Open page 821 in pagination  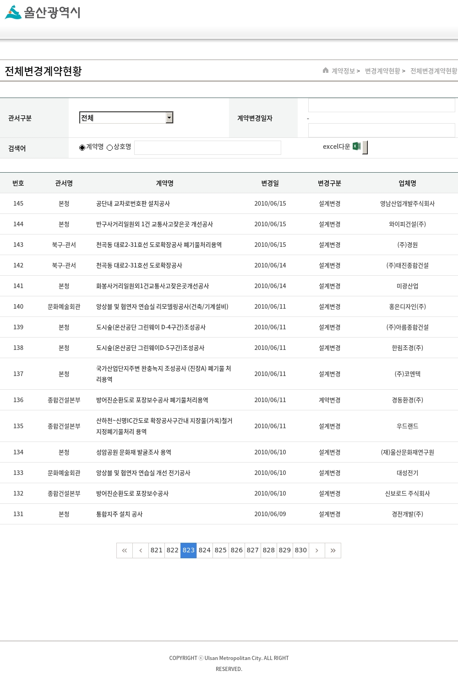tap(157, 551)
